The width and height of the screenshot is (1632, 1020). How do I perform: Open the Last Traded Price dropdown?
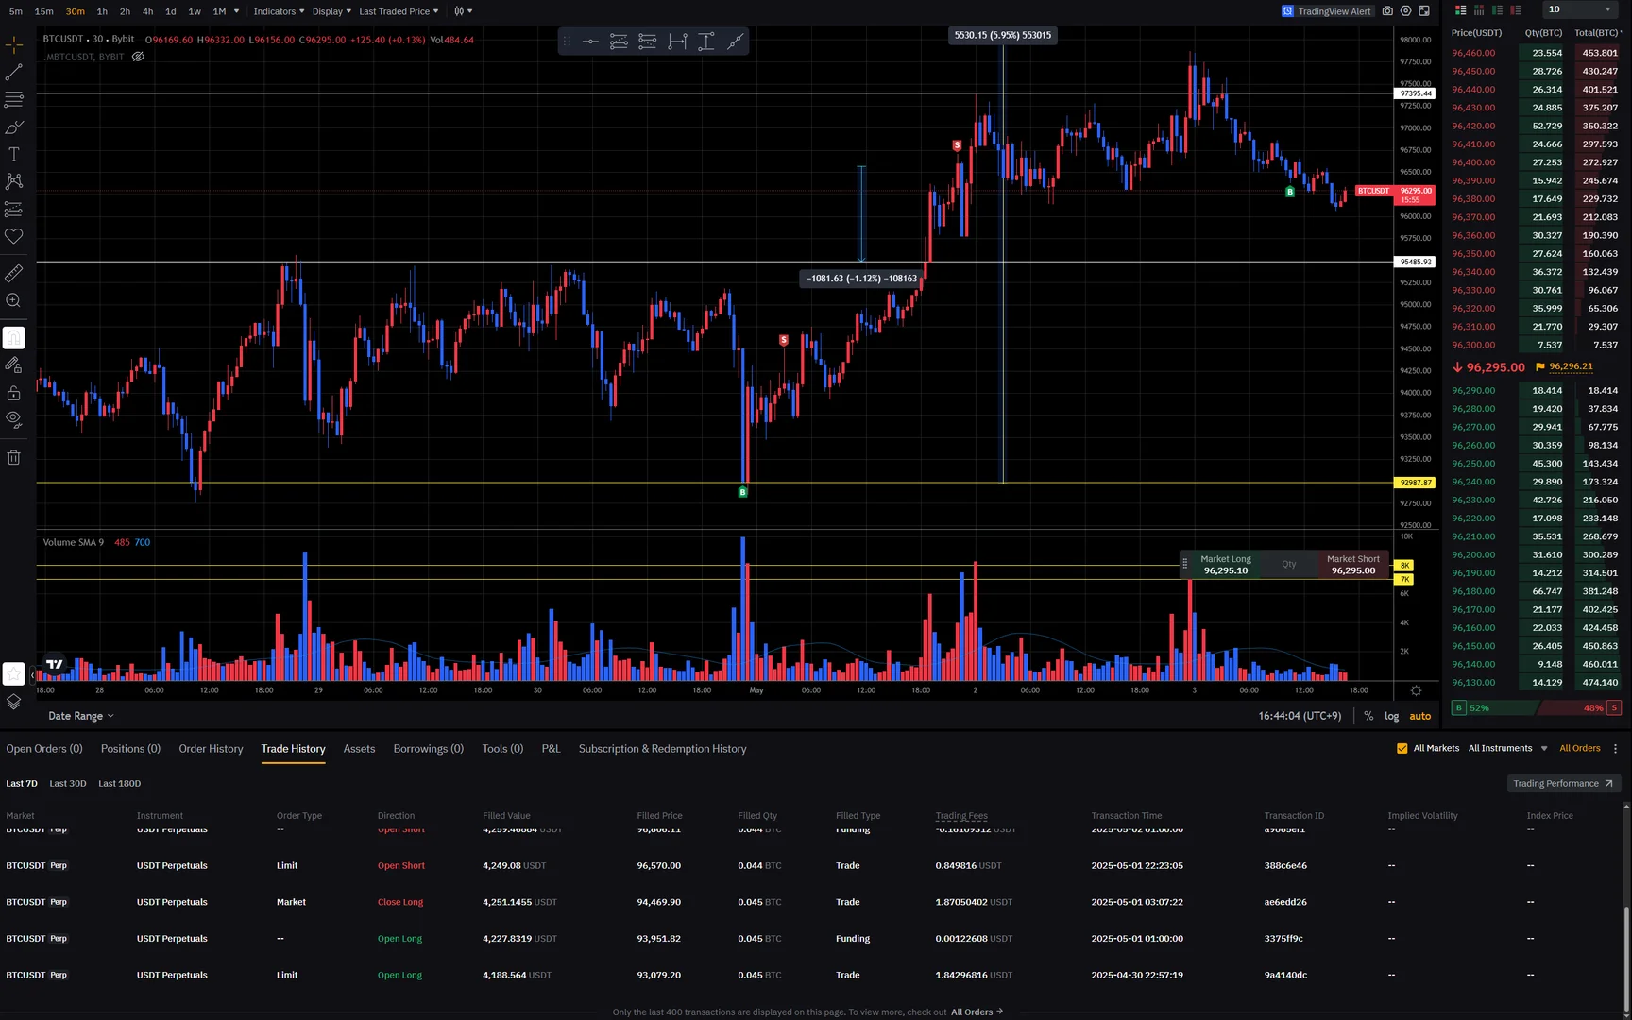tap(399, 11)
